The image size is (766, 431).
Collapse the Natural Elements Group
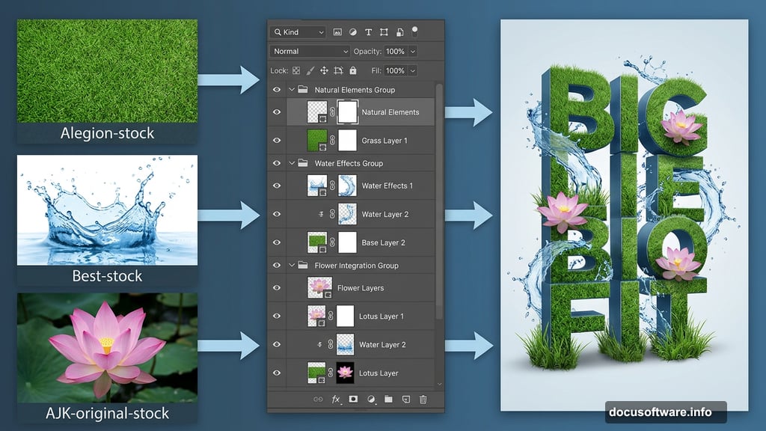pyautogui.click(x=292, y=89)
